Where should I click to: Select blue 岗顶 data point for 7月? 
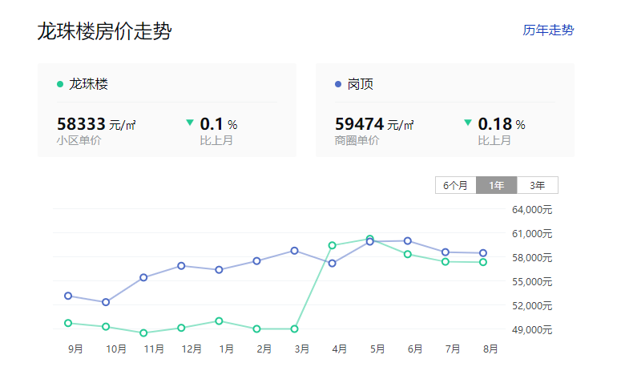(x=446, y=252)
